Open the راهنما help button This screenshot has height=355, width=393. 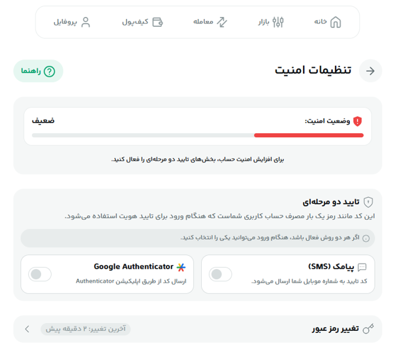click(39, 71)
